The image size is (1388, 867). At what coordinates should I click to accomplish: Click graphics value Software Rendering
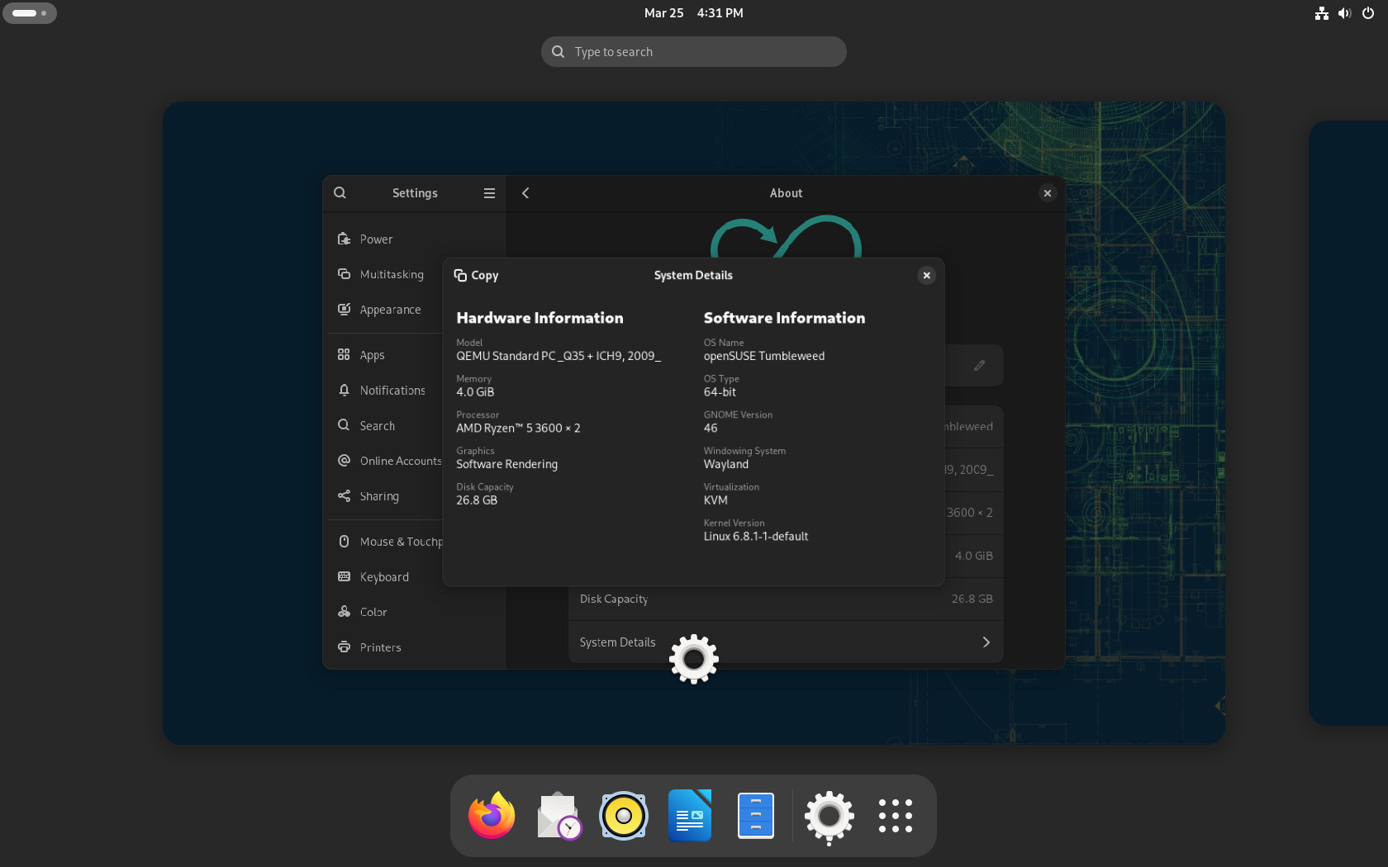506,464
